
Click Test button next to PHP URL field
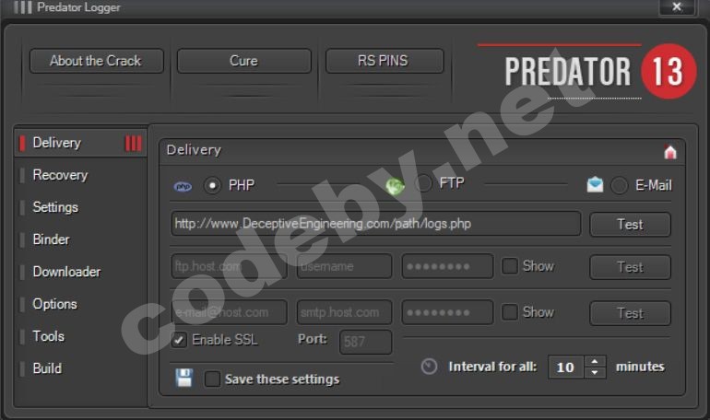[630, 224]
